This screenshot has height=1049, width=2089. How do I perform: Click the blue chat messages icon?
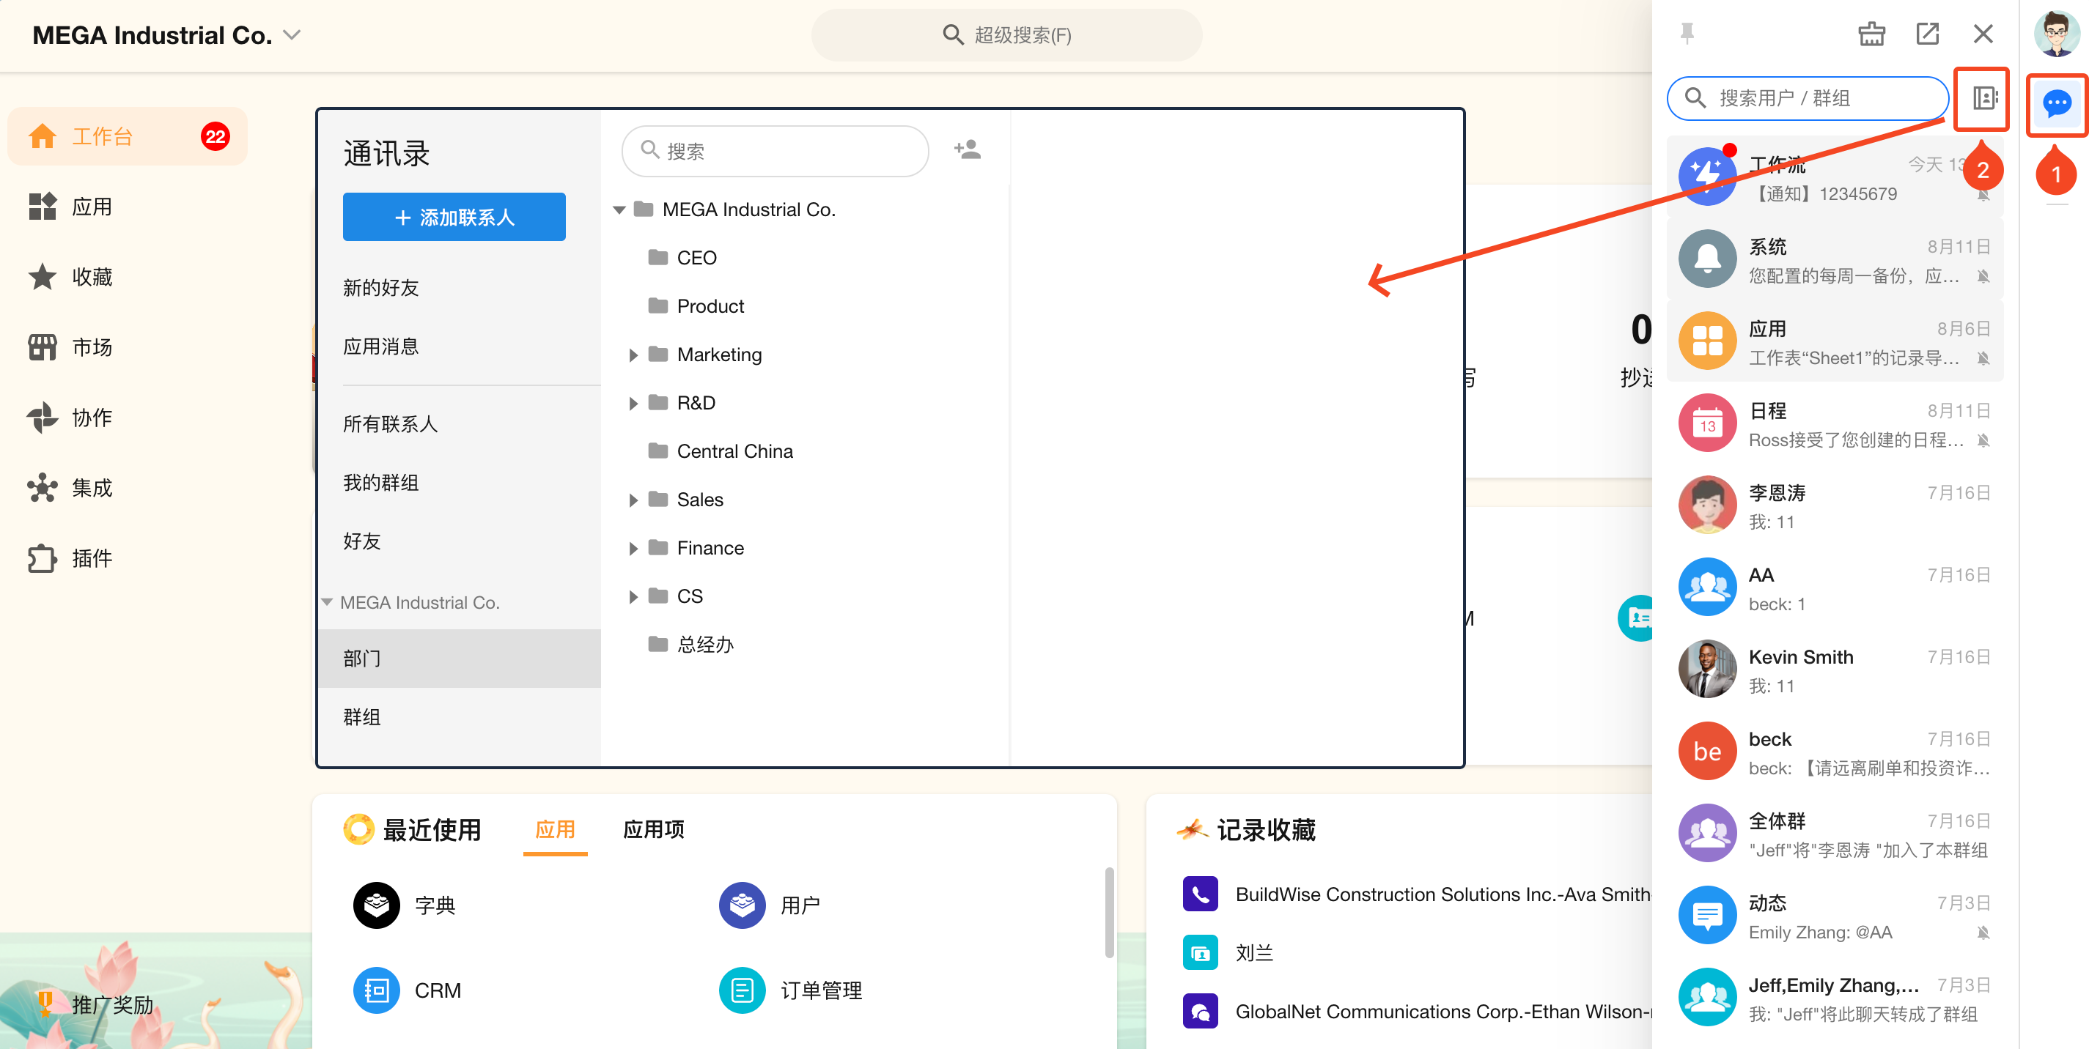pos(2056,104)
